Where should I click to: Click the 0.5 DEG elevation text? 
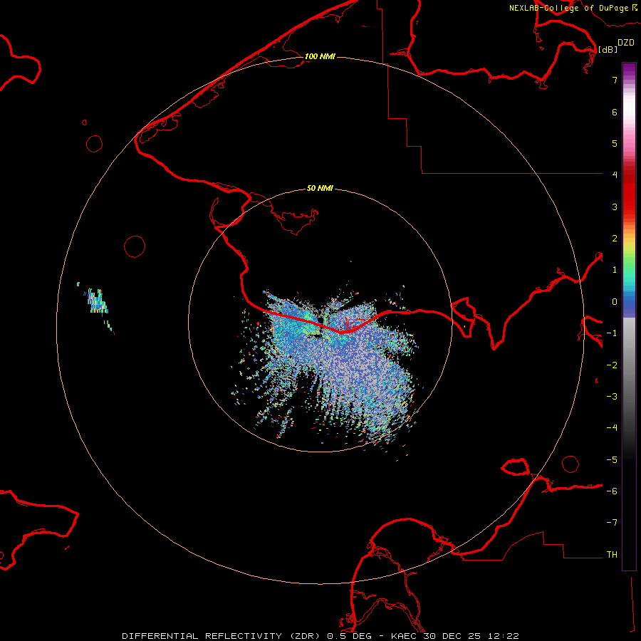(349, 636)
